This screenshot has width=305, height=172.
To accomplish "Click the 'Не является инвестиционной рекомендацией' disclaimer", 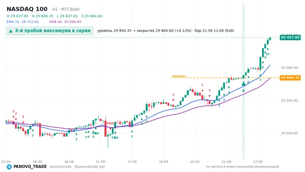I will 243,167.
